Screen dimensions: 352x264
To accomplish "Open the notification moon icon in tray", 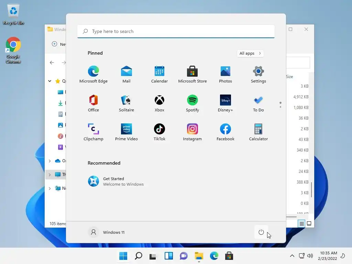I will [x=343, y=256].
